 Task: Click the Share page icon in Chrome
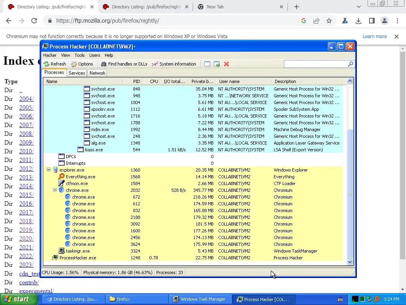tap(316, 21)
